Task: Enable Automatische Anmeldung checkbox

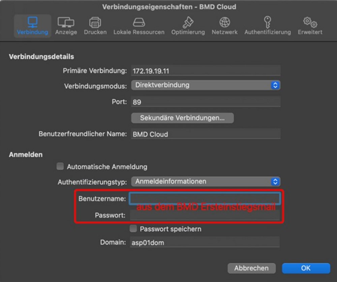Action: coord(60,166)
